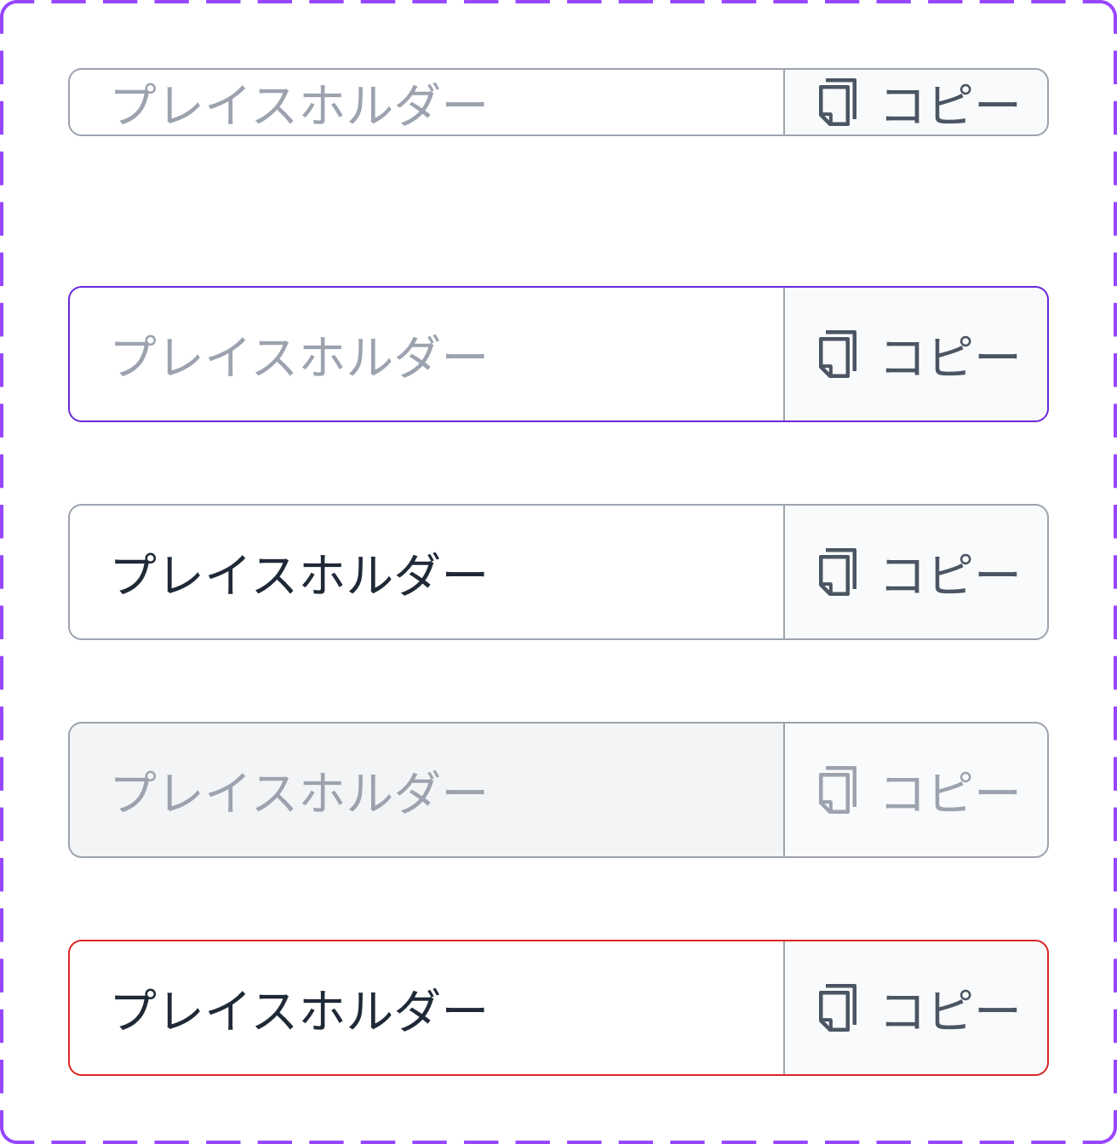1117x1144 pixels.
Task: Click the copy icon in the purple-bordered row
Action: click(x=838, y=354)
